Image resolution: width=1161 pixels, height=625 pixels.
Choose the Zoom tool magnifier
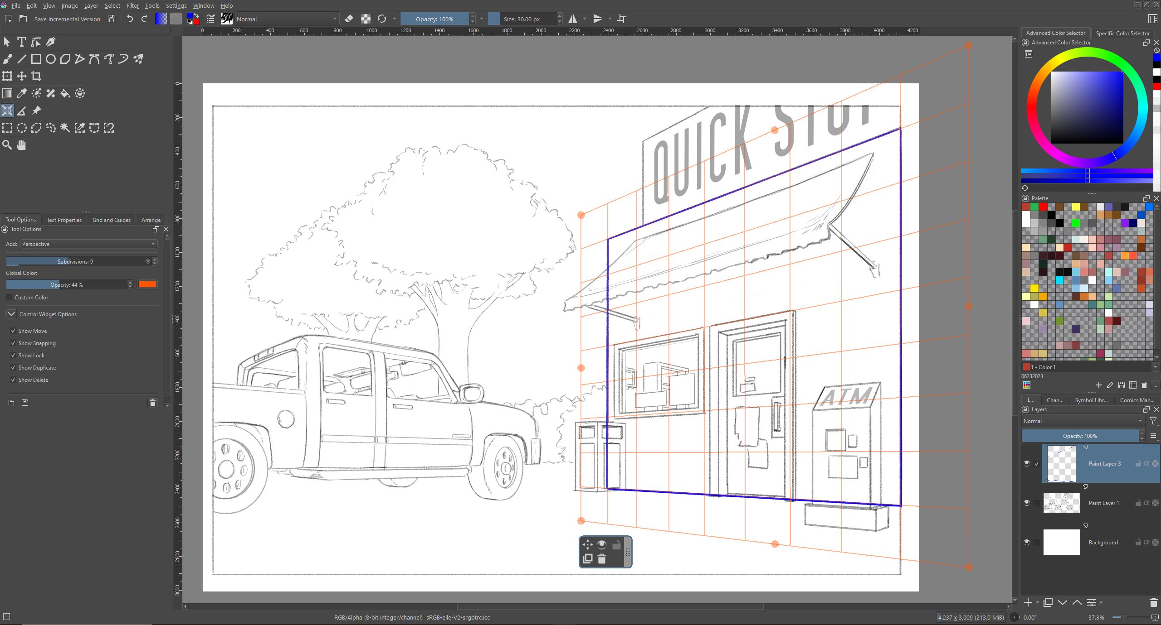[7, 145]
